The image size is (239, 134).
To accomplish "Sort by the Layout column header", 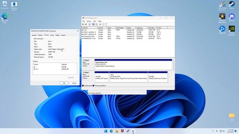I will point(102,28).
